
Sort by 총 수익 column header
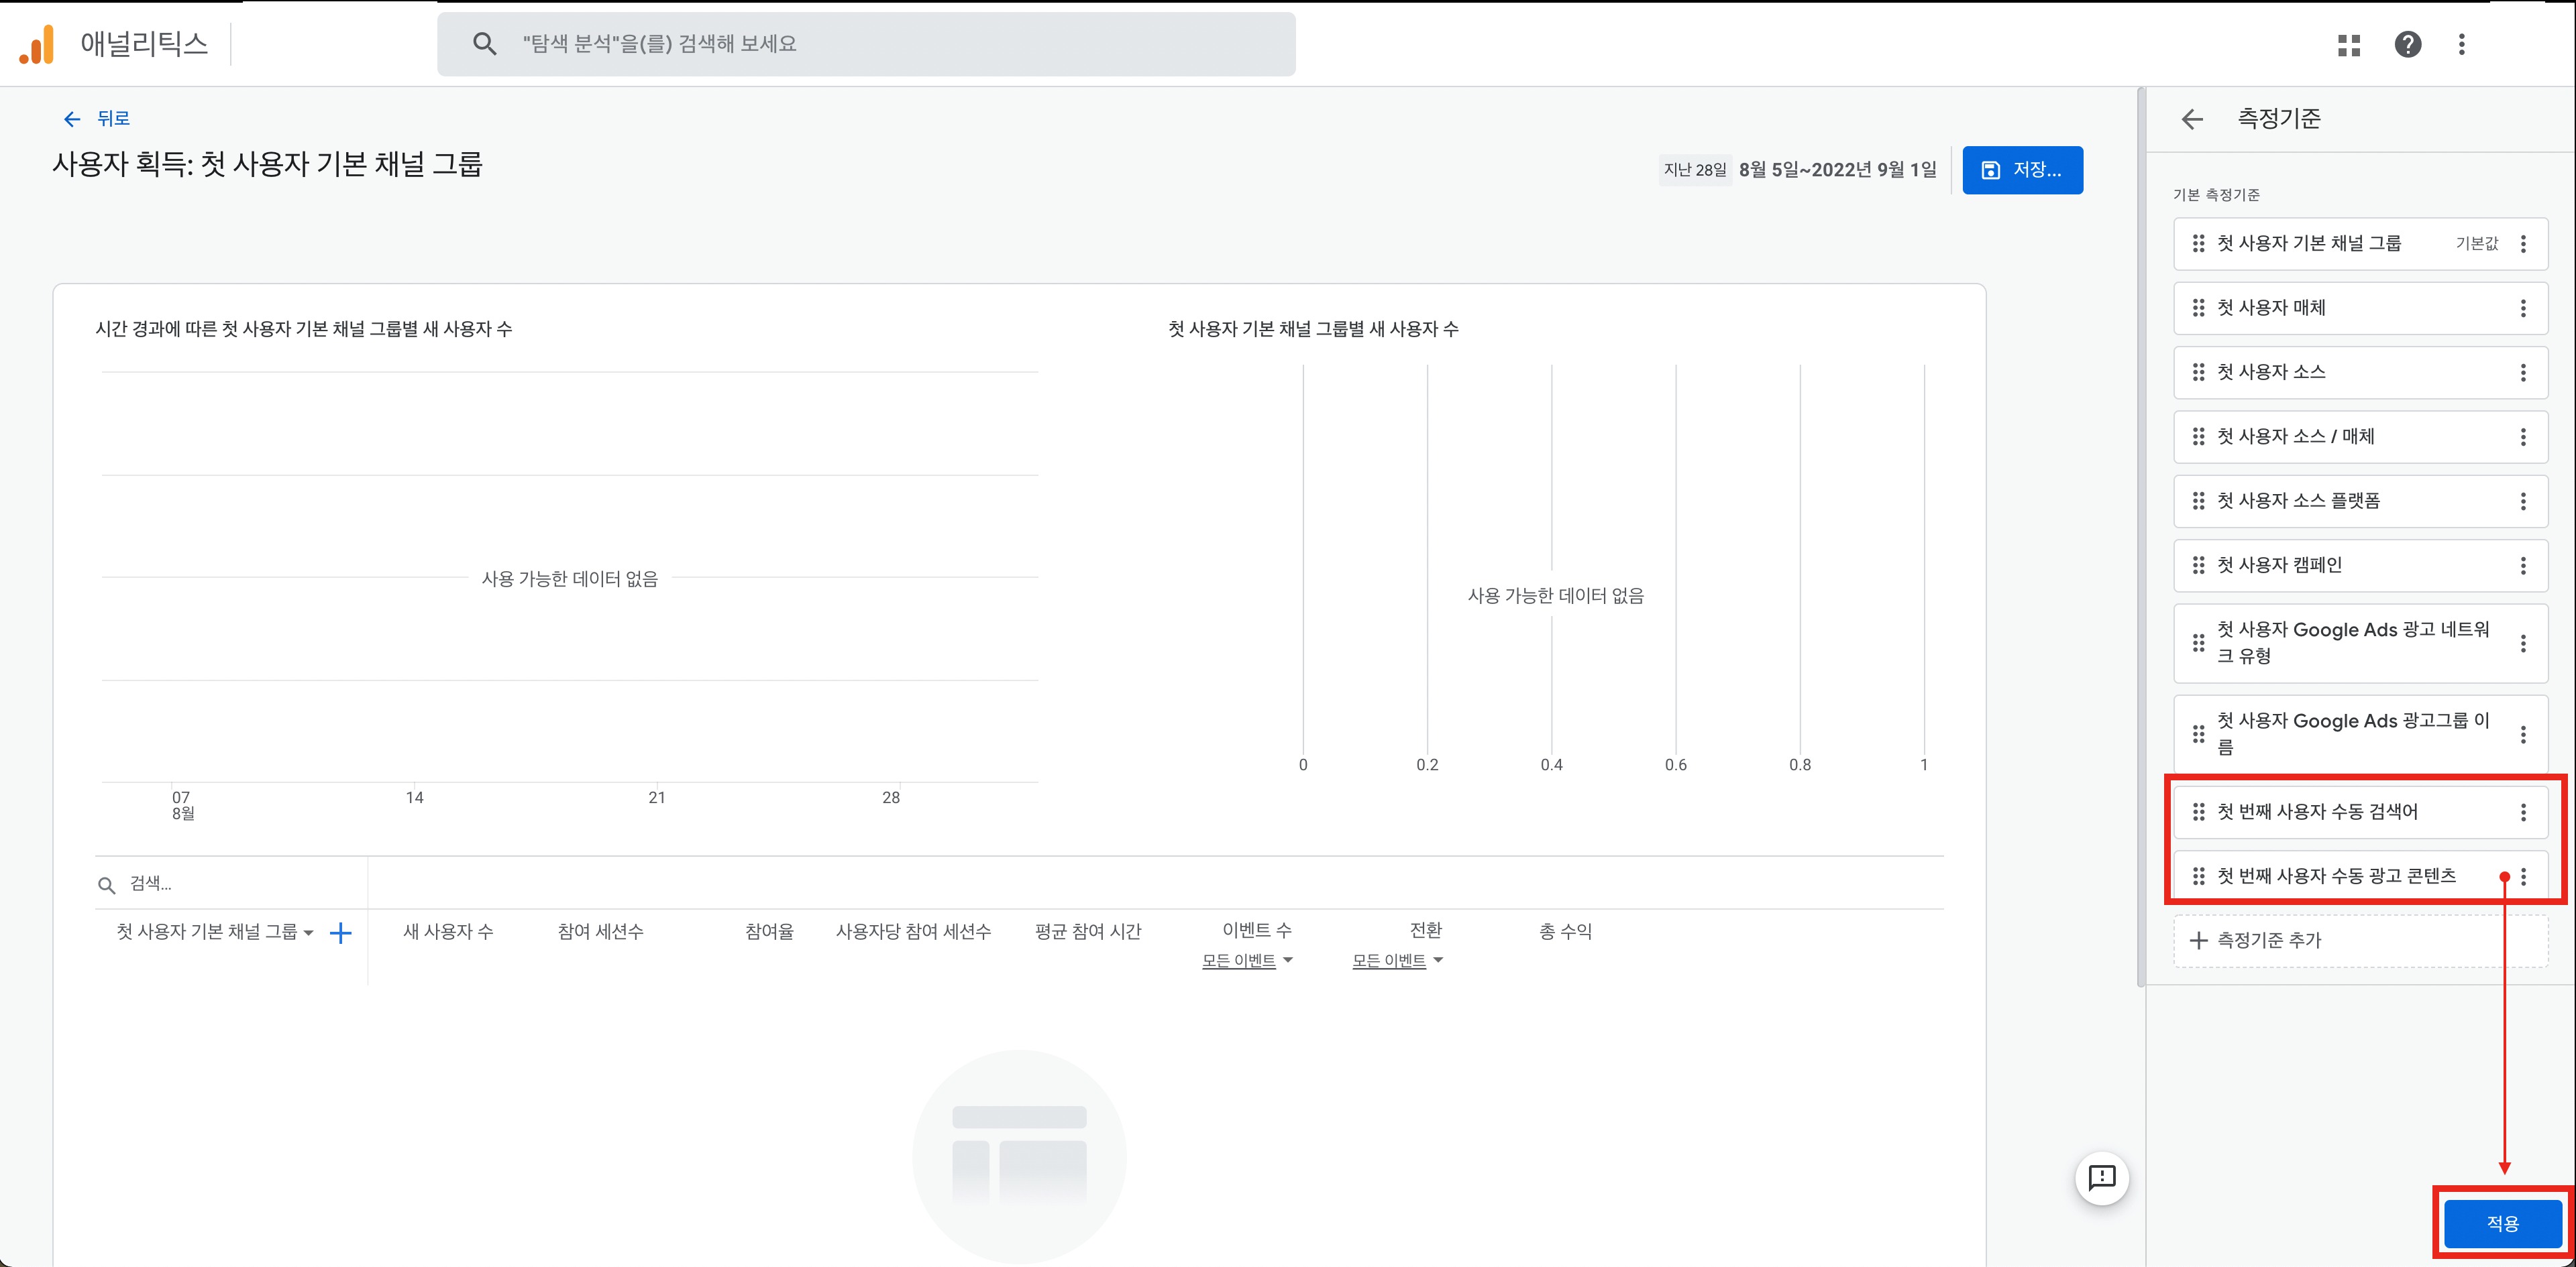(x=1565, y=932)
